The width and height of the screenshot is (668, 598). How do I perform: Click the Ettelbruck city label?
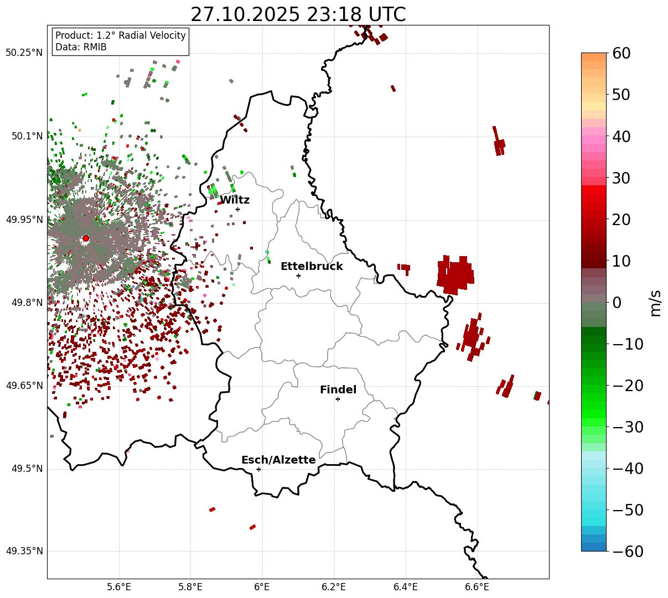coord(312,267)
